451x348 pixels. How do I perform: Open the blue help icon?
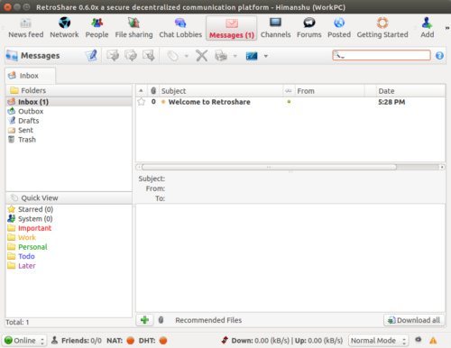click(x=439, y=56)
